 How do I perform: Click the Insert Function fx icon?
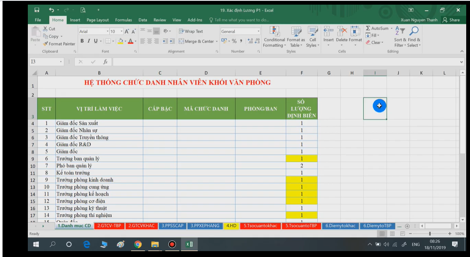105,62
